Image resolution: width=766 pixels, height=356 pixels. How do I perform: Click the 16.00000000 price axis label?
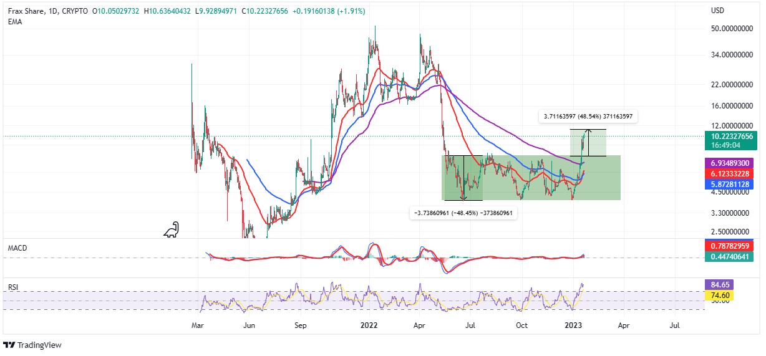(x=731, y=106)
